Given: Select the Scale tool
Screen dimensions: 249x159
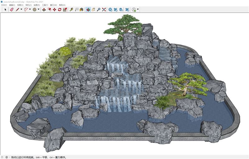Looking at the screenshot, I should coord(65,10).
